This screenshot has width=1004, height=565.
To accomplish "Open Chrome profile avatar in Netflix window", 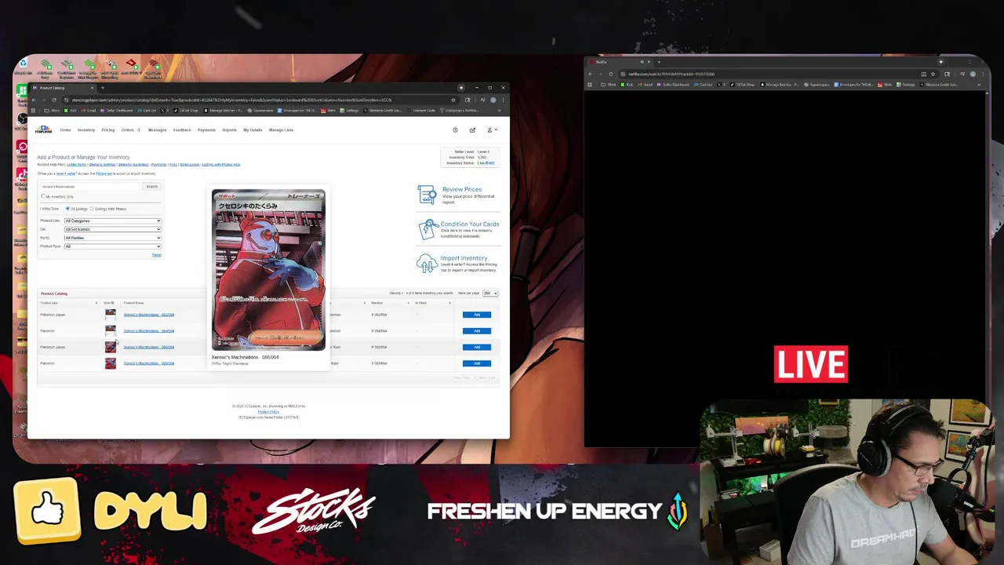I will click(x=973, y=74).
